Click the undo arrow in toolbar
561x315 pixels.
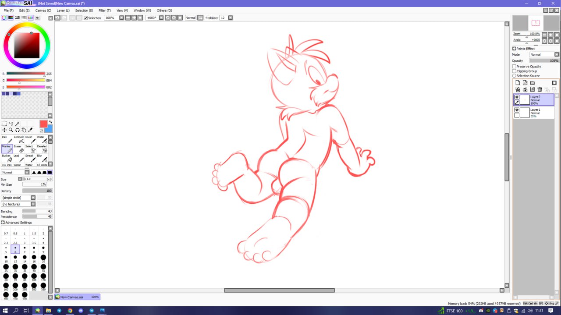pyautogui.click(x=57, y=18)
